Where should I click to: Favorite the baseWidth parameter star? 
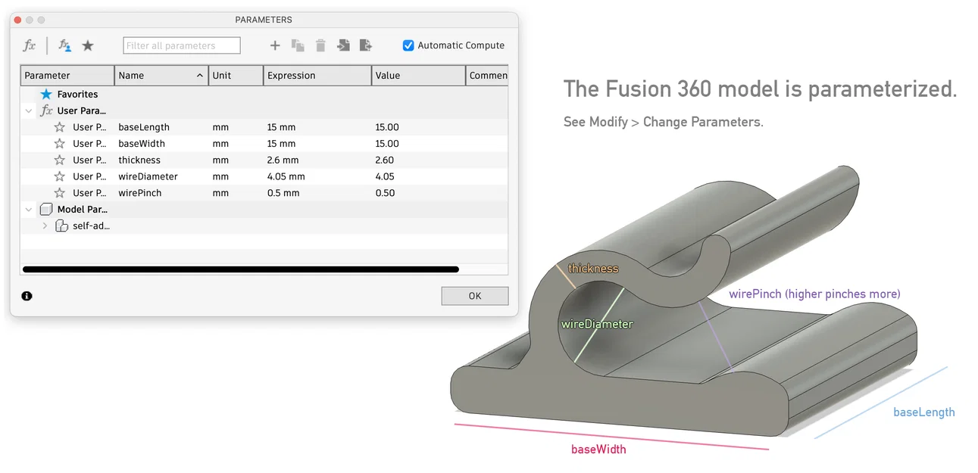click(x=60, y=144)
